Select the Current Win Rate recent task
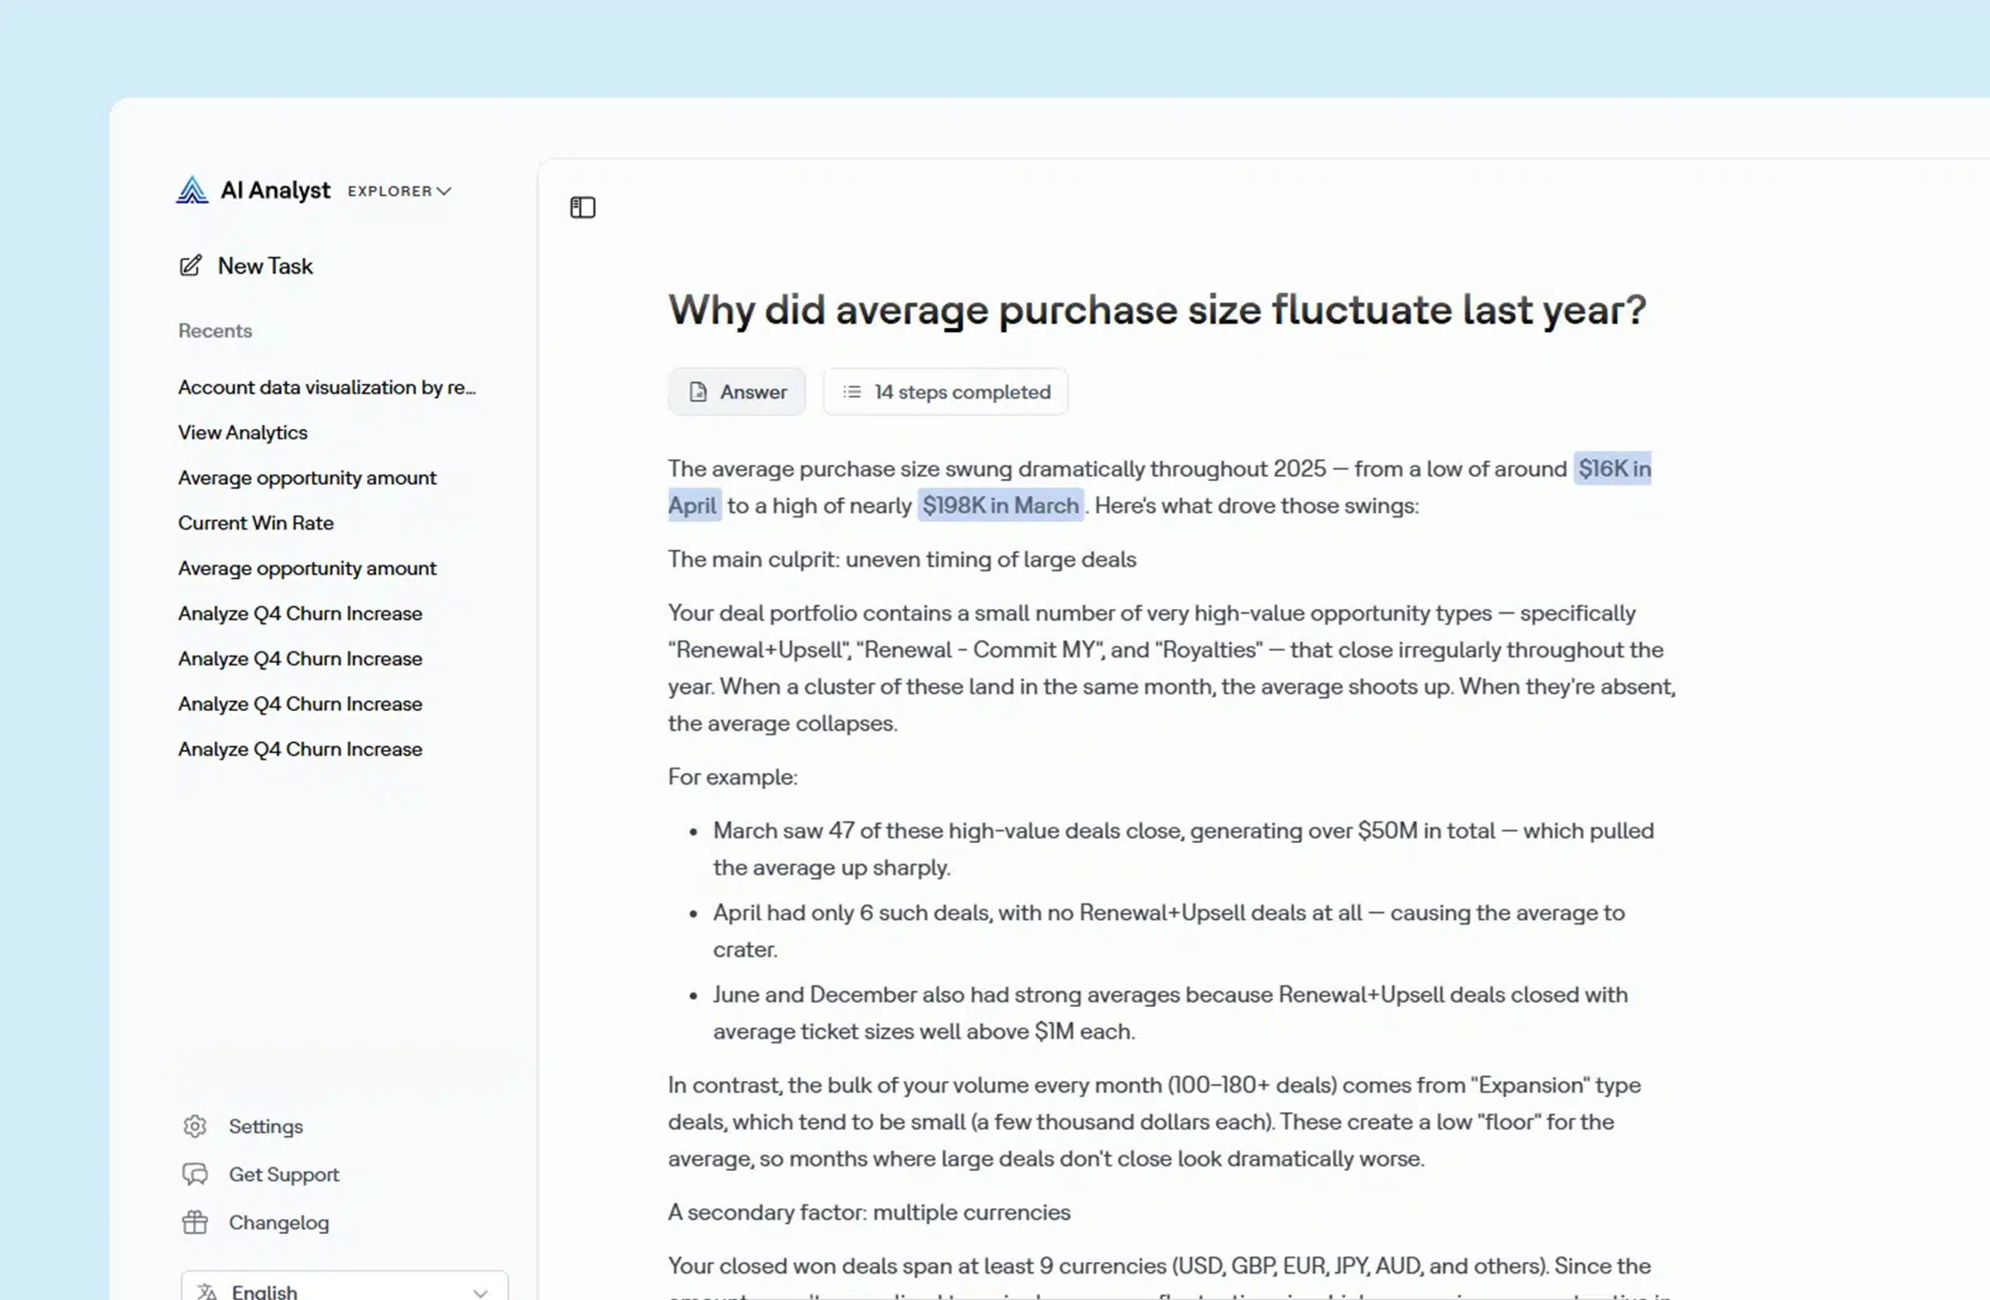Viewport: 1990px width, 1300px height. 255,522
